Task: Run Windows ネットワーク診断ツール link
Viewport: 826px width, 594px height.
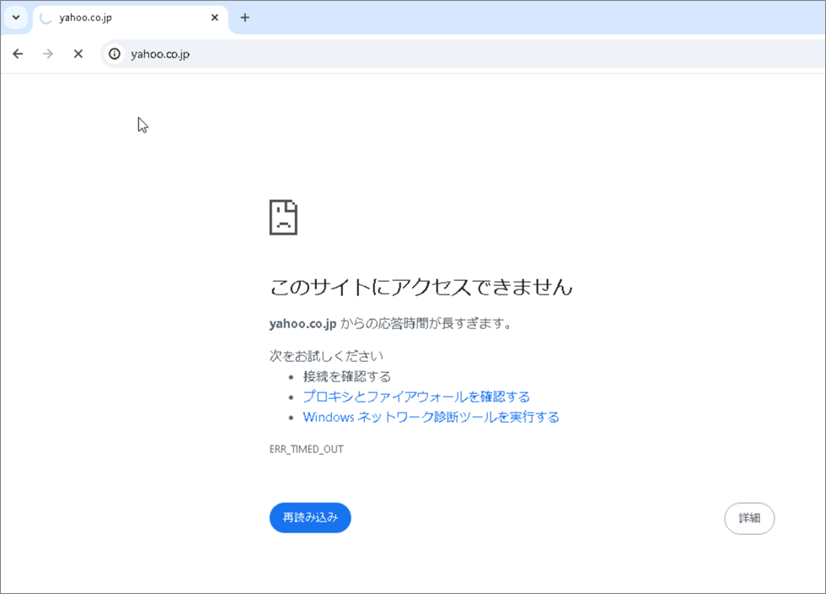Action: (431, 418)
